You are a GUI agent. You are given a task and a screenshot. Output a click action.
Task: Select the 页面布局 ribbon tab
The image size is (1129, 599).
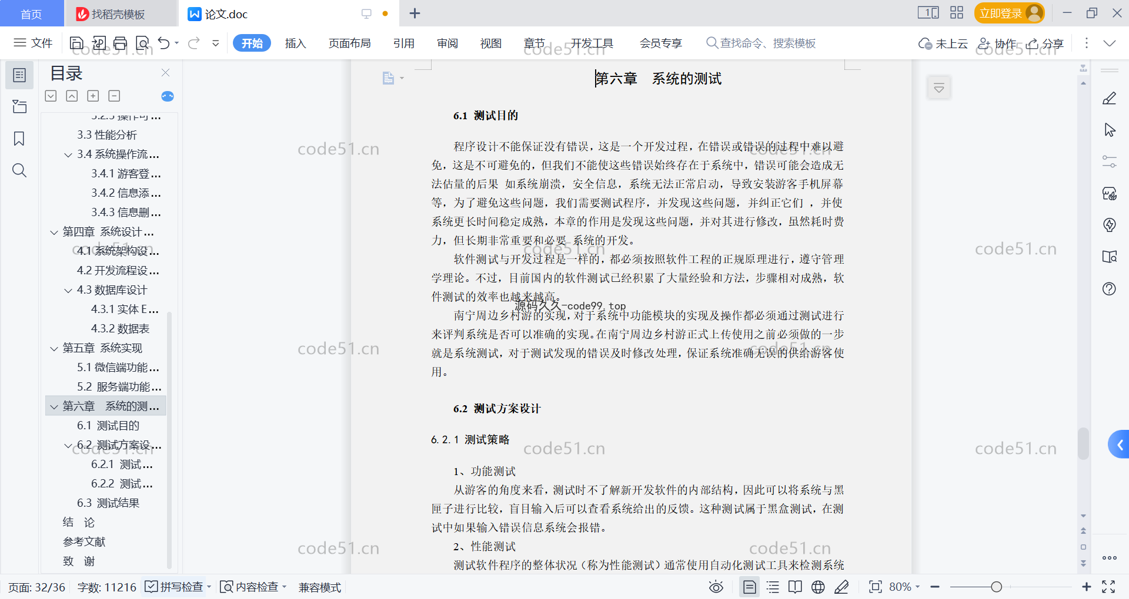point(349,43)
